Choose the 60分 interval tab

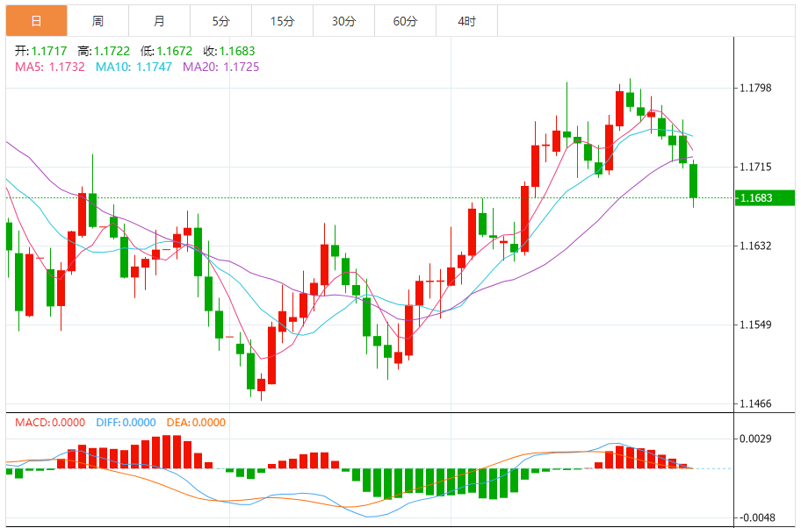405,21
